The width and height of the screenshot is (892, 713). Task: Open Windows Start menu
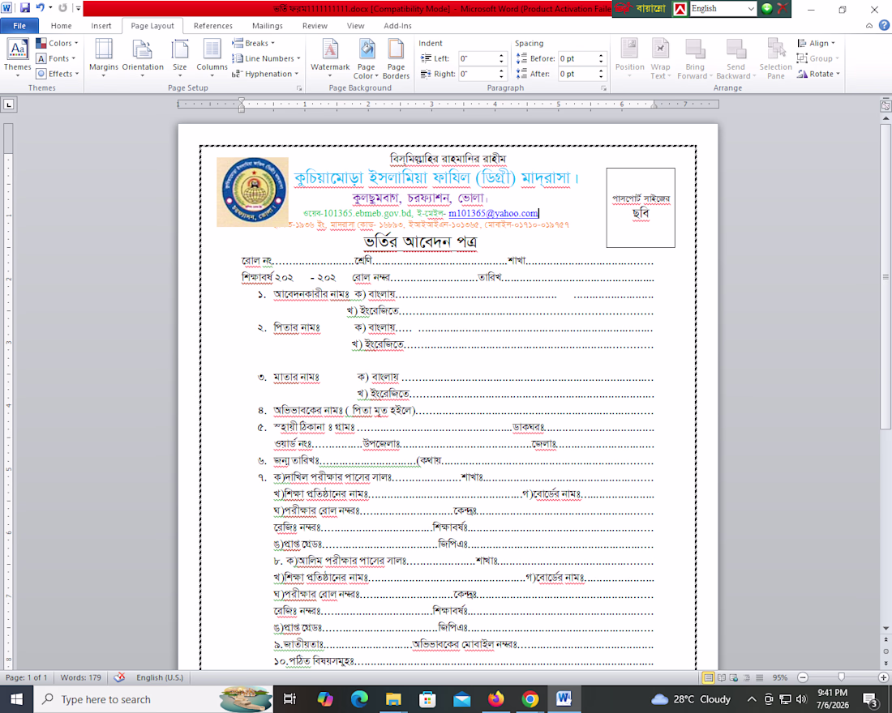(x=16, y=698)
